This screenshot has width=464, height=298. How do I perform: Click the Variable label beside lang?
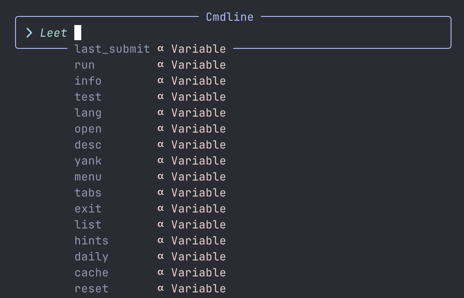[199, 113]
